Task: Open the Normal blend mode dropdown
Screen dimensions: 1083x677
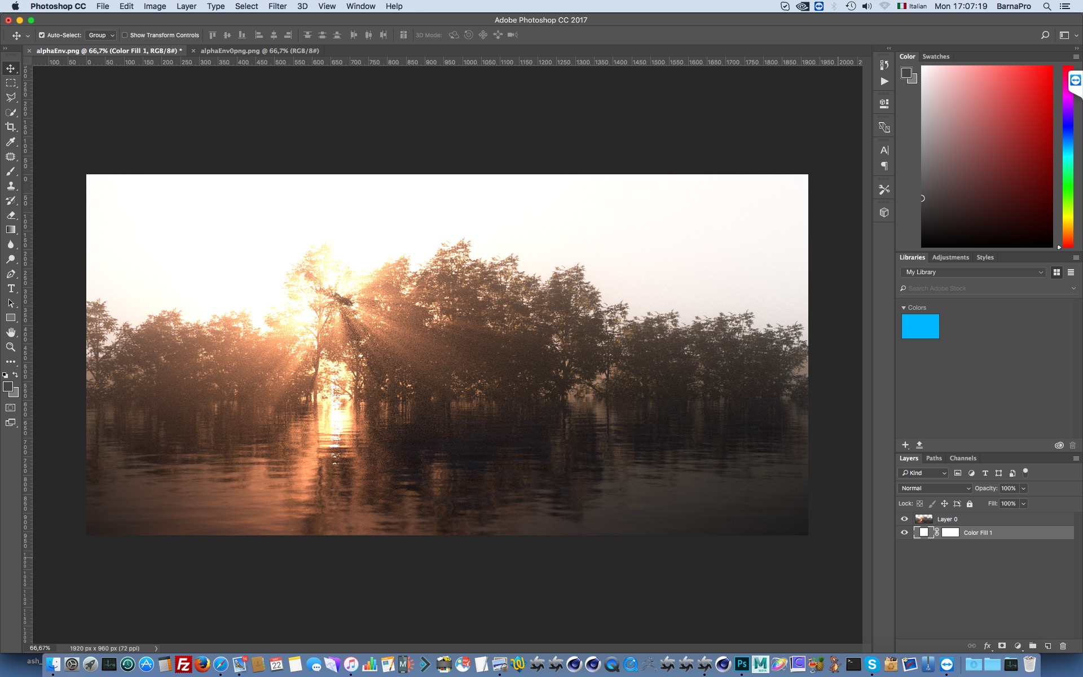Action: 935,488
